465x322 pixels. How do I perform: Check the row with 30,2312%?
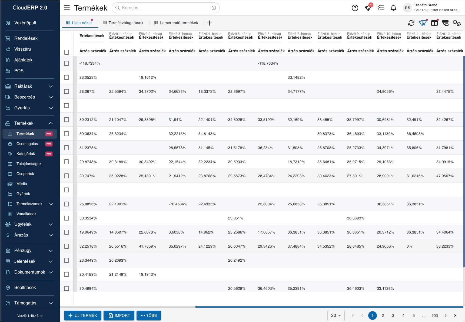(67, 120)
